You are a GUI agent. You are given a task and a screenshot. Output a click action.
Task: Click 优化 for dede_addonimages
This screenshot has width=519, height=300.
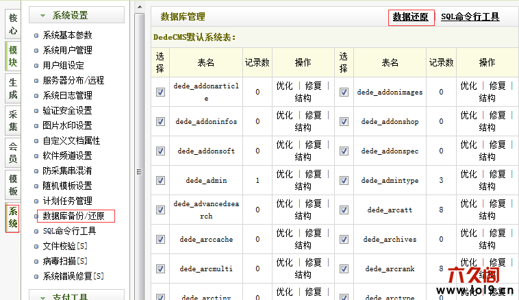pyautogui.click(x=469, y=86)
